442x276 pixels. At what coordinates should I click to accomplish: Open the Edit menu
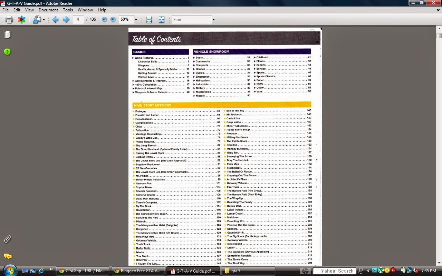pos(17,10)
